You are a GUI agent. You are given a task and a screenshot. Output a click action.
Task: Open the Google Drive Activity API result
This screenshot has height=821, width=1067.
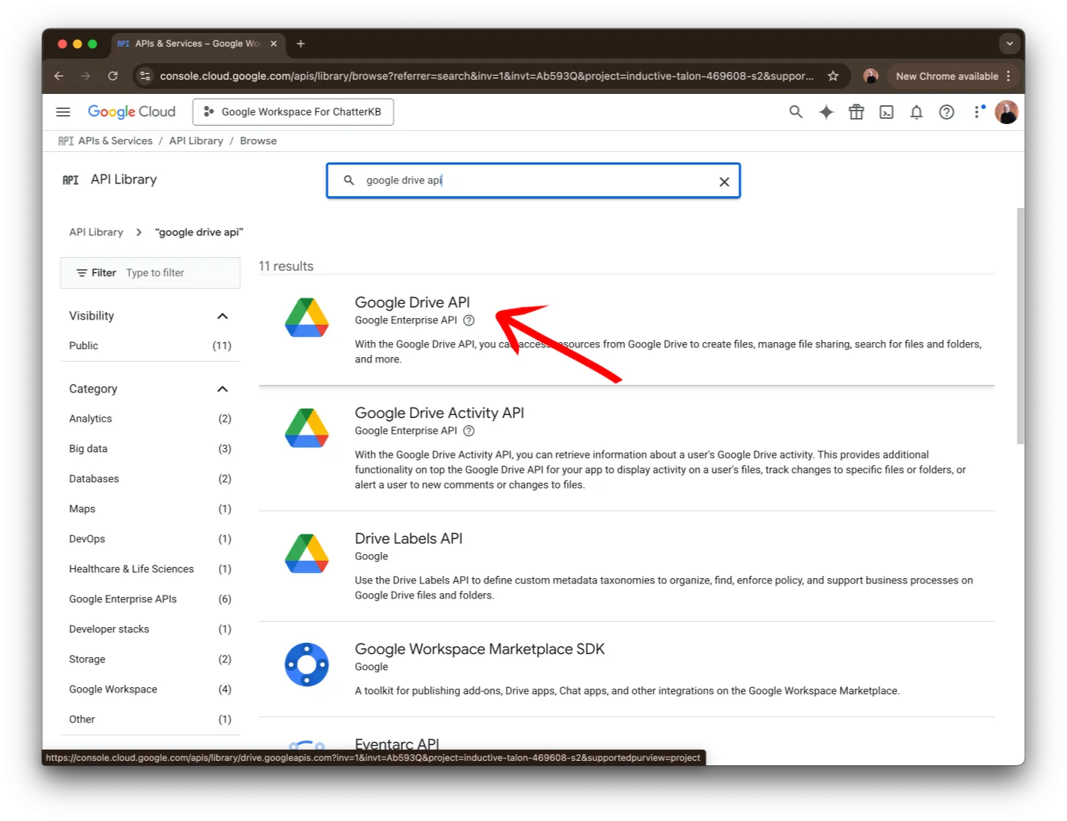pyautogui.click(x=439, y=413)
